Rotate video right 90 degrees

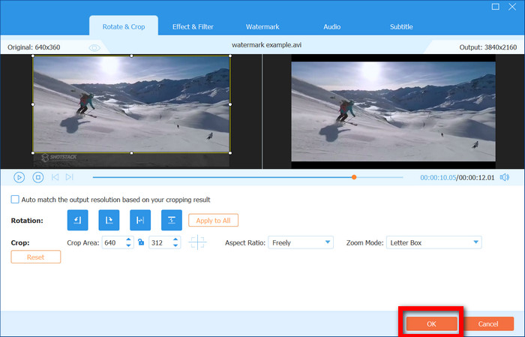click(x=109, y=220)
